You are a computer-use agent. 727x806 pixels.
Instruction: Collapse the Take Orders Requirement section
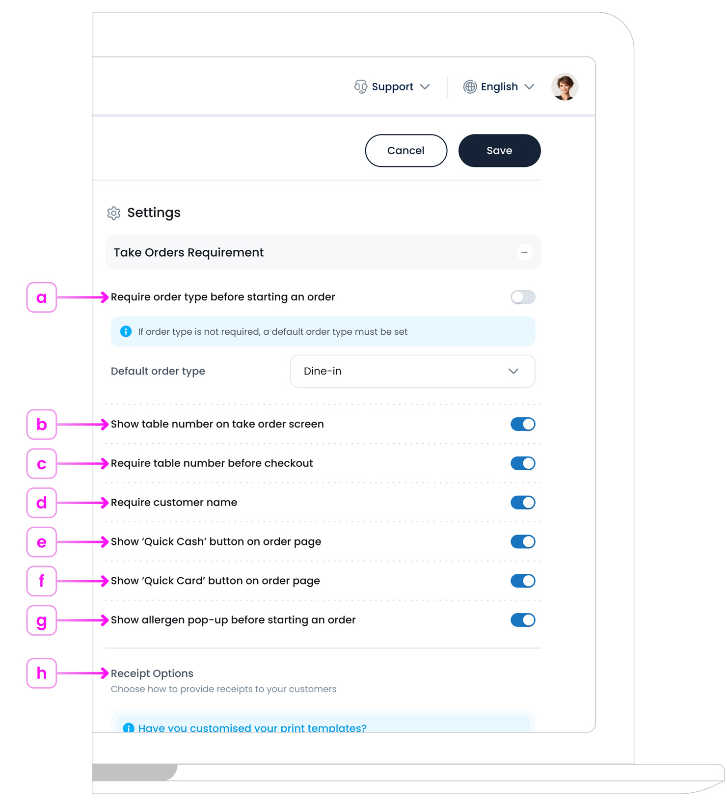pos(524,252)
